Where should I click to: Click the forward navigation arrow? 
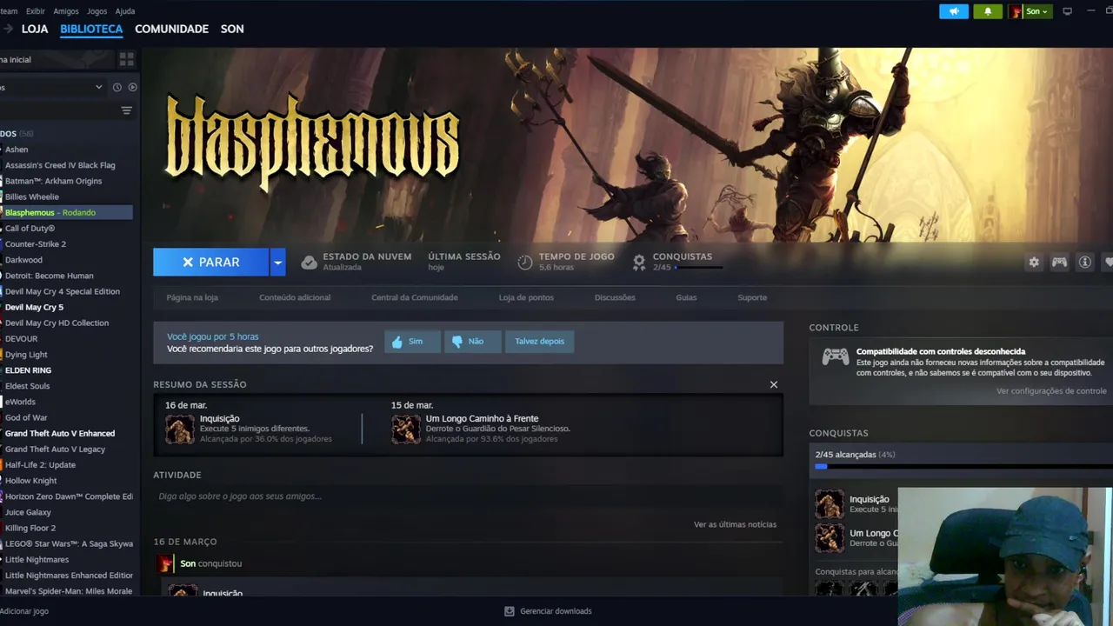point(7,29)
